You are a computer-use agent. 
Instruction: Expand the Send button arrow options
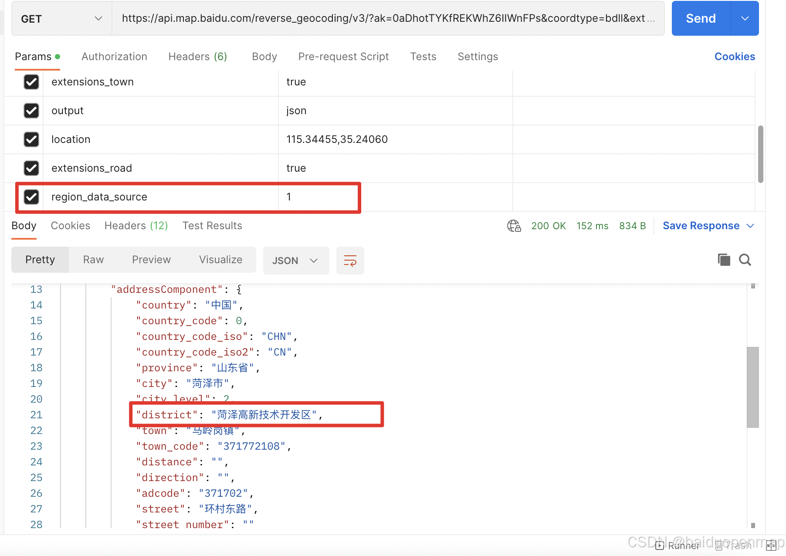click(x=745, y=18)
